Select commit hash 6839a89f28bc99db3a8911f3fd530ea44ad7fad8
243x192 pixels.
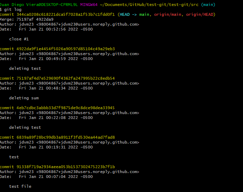[x=66, y=137]
